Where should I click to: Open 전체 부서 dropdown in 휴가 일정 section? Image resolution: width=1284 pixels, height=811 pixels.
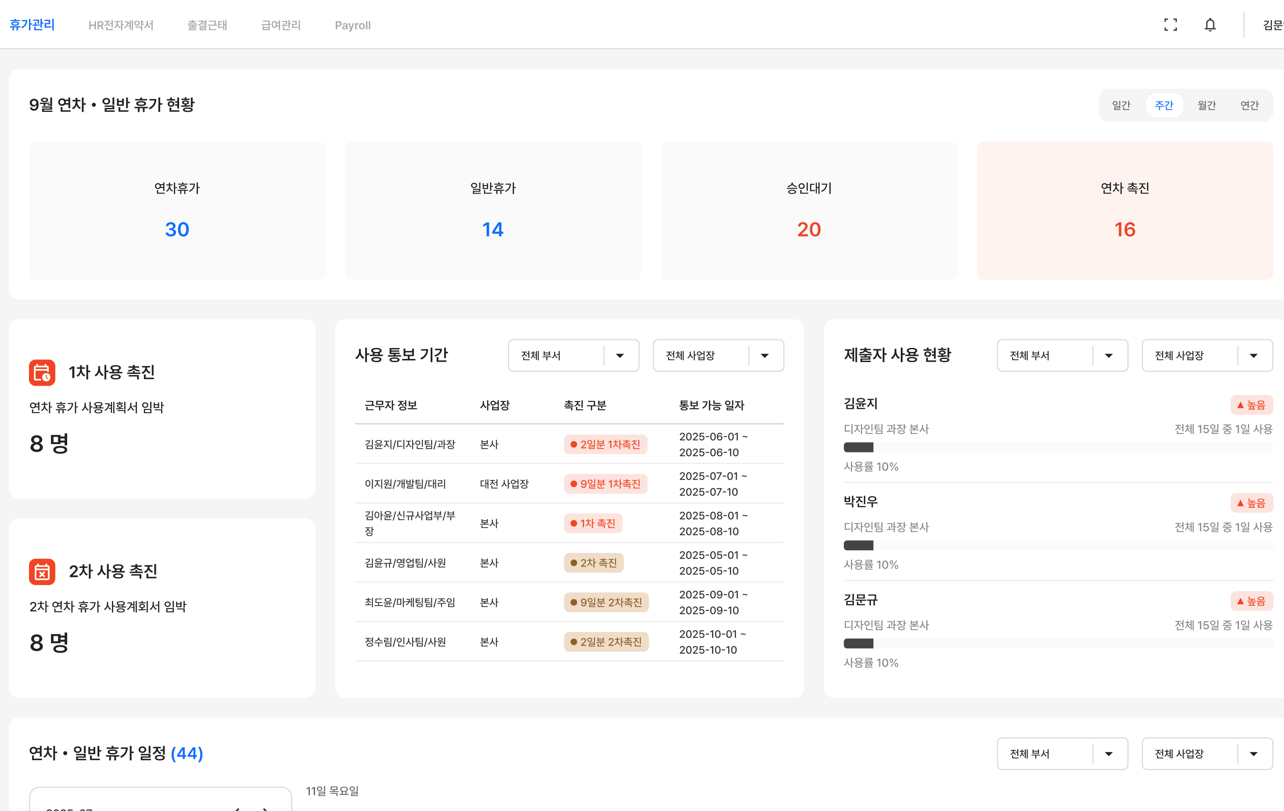point(1061,754)
